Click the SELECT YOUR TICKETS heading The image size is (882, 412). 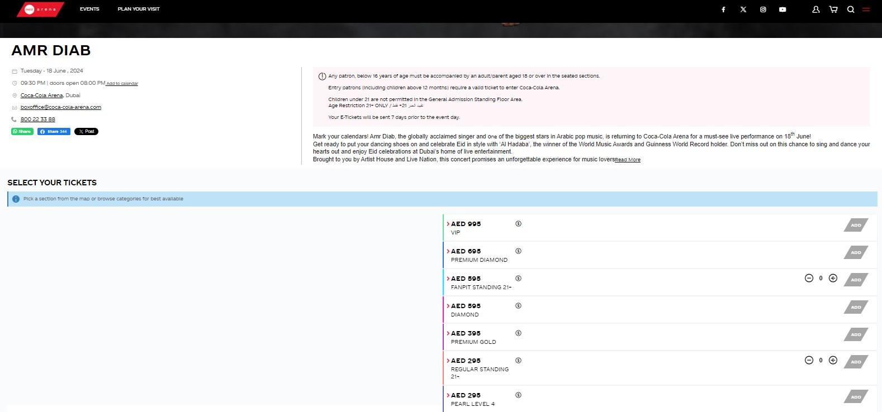(52, 183)
